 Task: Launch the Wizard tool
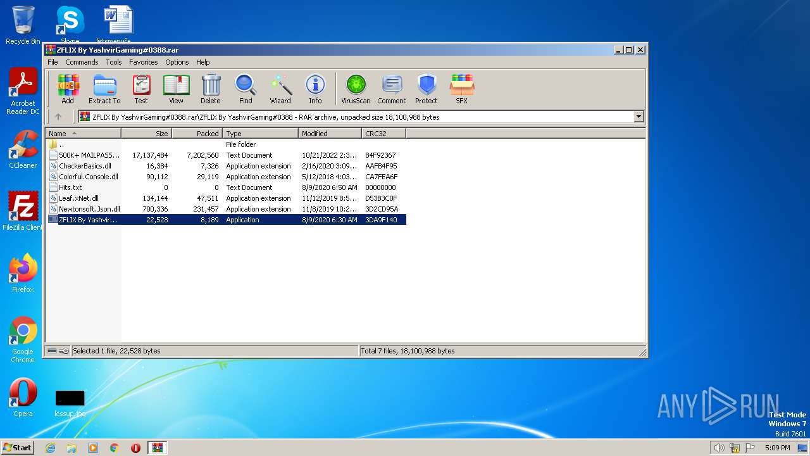pos(280,89)
